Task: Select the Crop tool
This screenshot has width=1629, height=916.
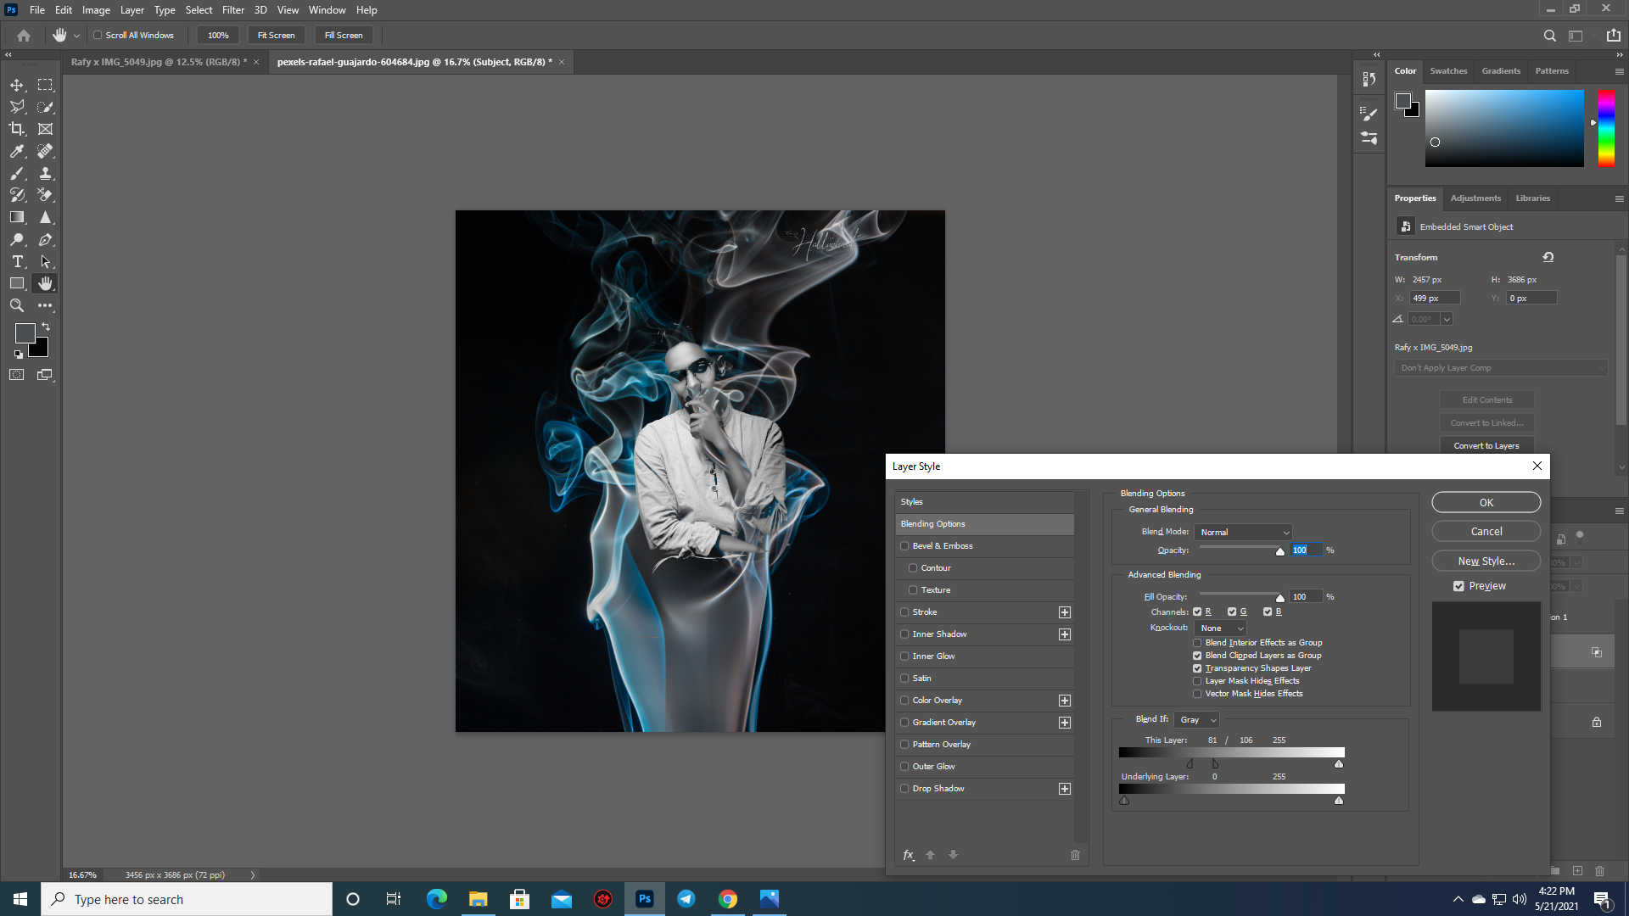Action: [17, 129]
